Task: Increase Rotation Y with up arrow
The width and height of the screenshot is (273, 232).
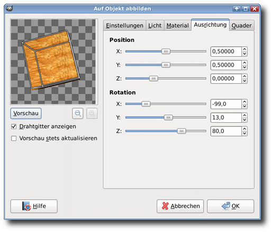Action: tap(244, 115)
